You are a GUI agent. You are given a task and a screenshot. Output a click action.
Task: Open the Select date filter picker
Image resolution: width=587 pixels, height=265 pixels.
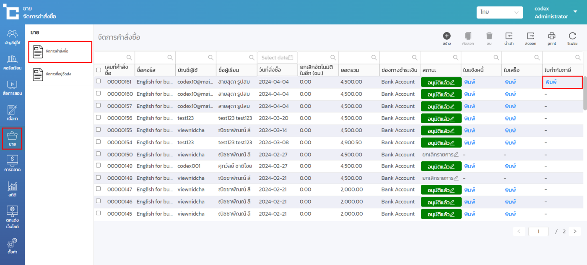coord(277,58)
